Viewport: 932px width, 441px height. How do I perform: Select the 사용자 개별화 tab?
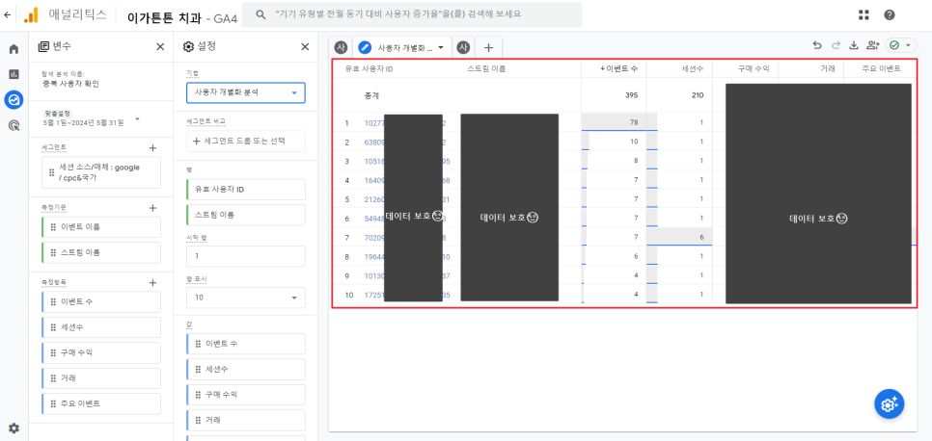(x=402, y=47)
